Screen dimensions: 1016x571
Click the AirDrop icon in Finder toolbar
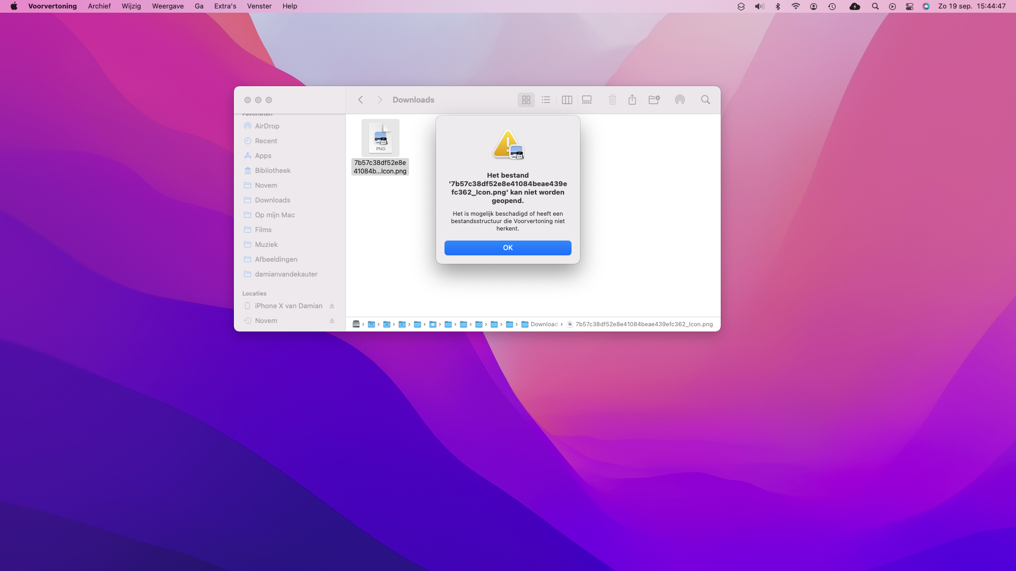(680, 100)
